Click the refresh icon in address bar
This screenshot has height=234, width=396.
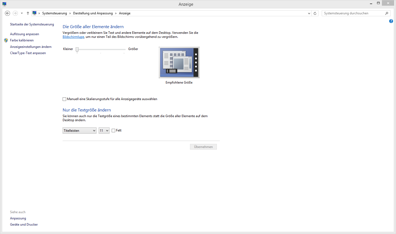click(315, 13)
